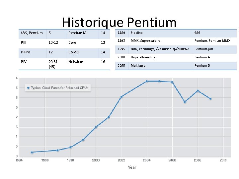
Task: Click the 'Historique Pentium' slide title
Action: (x=119, y=23)
